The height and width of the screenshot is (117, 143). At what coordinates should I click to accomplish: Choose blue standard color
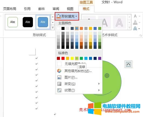point(90,58)
